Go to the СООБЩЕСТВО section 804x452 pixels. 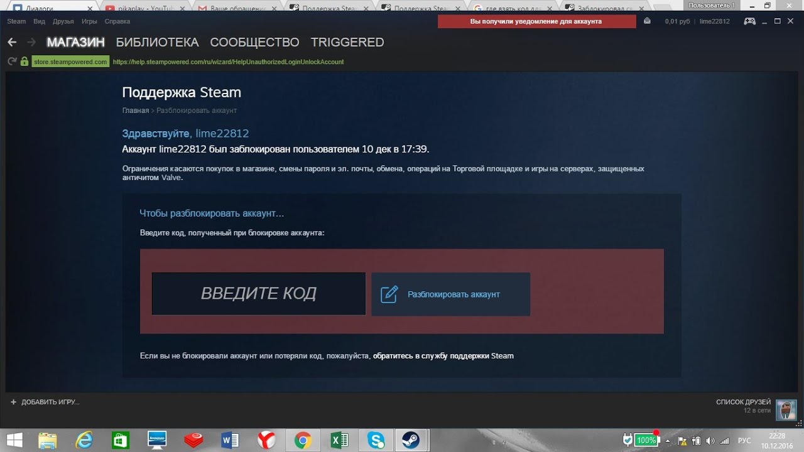[254, 42]
